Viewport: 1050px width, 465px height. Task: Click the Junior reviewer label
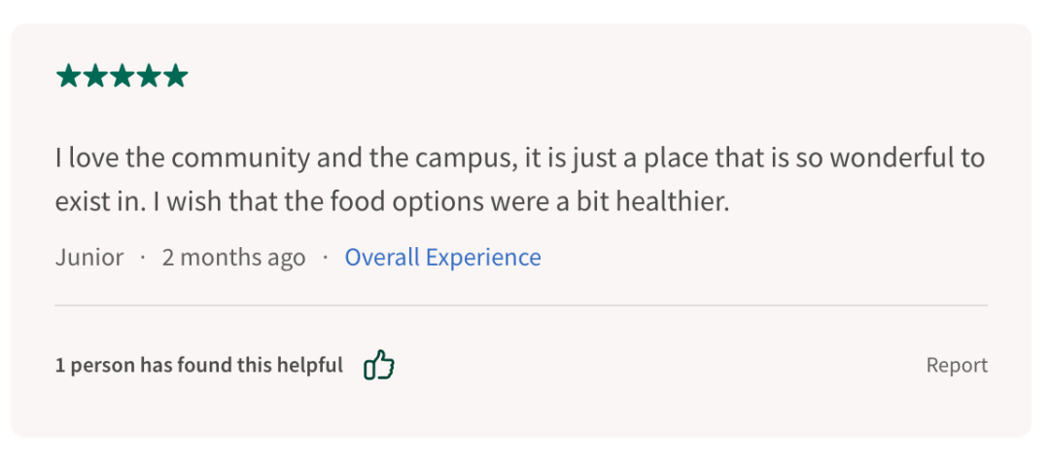[89, 257]
